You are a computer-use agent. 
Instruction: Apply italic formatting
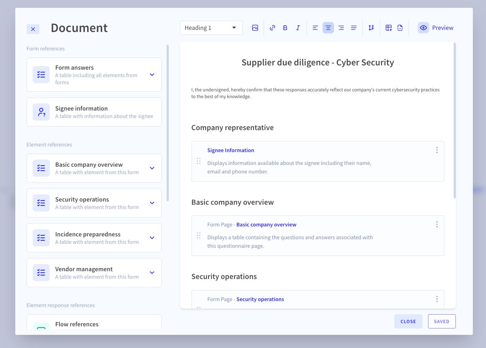pos(298,27)
